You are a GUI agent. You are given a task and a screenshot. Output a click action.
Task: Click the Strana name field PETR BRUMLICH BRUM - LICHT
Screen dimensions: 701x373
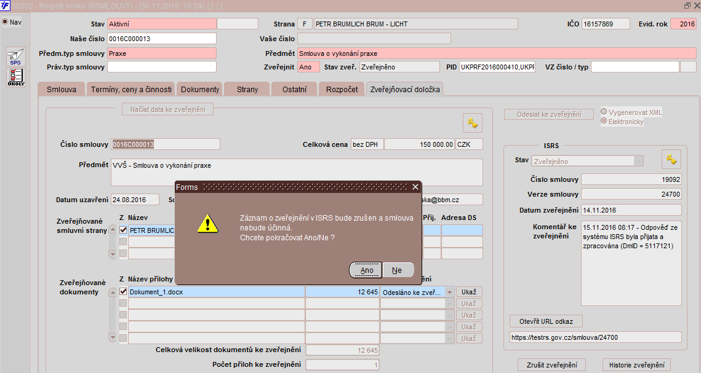[416, 23]
